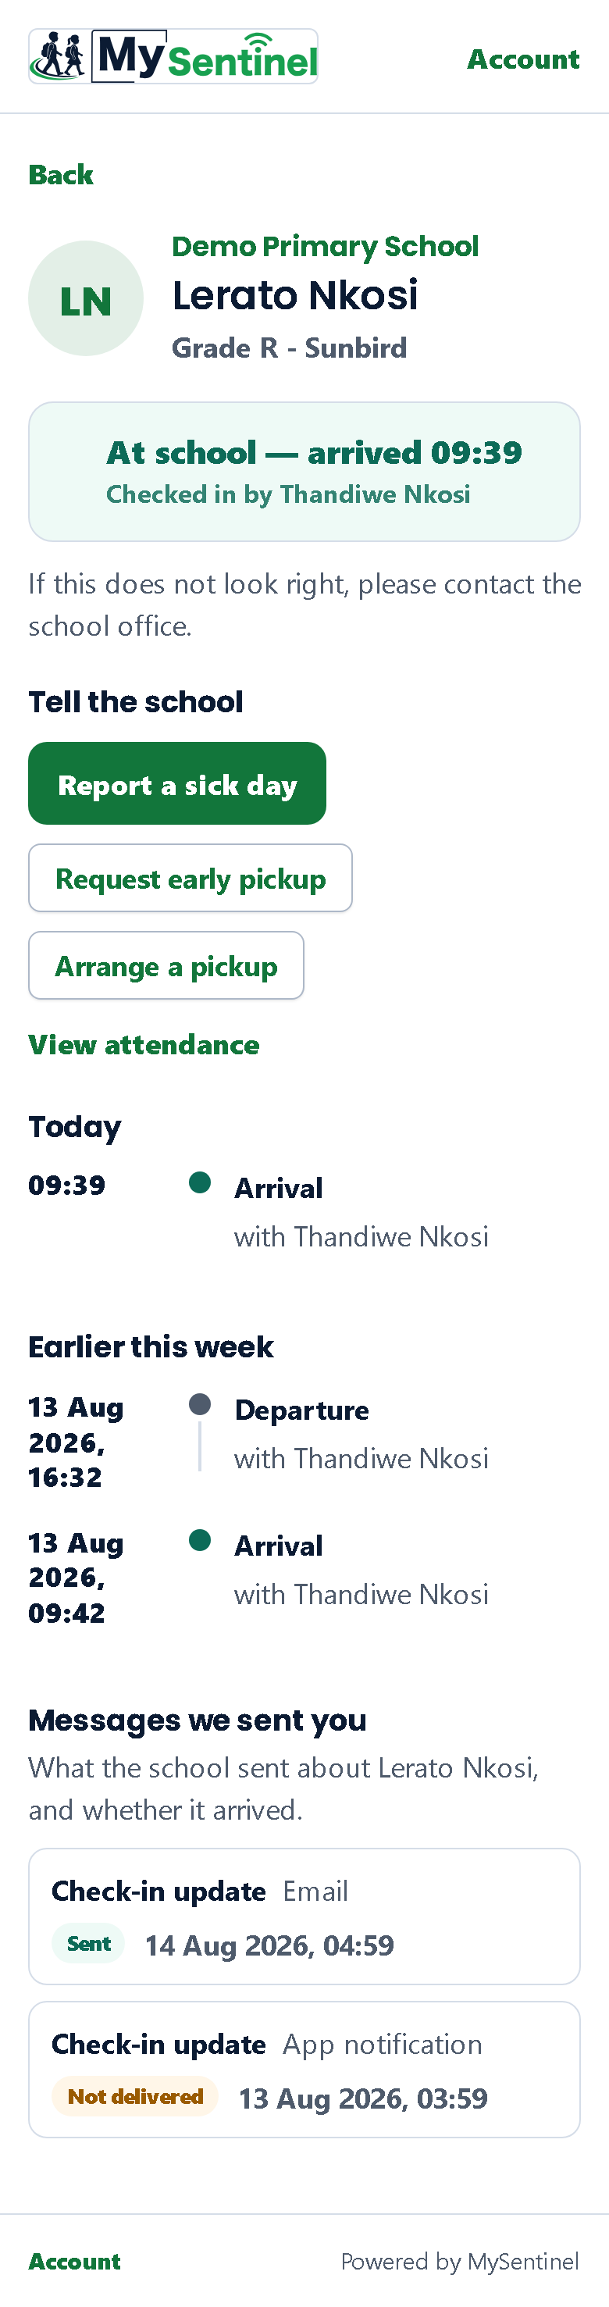Request early pickup for Lerato
This screenshot has width=609, height=2307.
(191, 879)
